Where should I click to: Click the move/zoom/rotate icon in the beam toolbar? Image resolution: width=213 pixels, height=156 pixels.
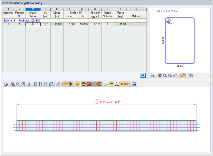(x=13, y=84)
